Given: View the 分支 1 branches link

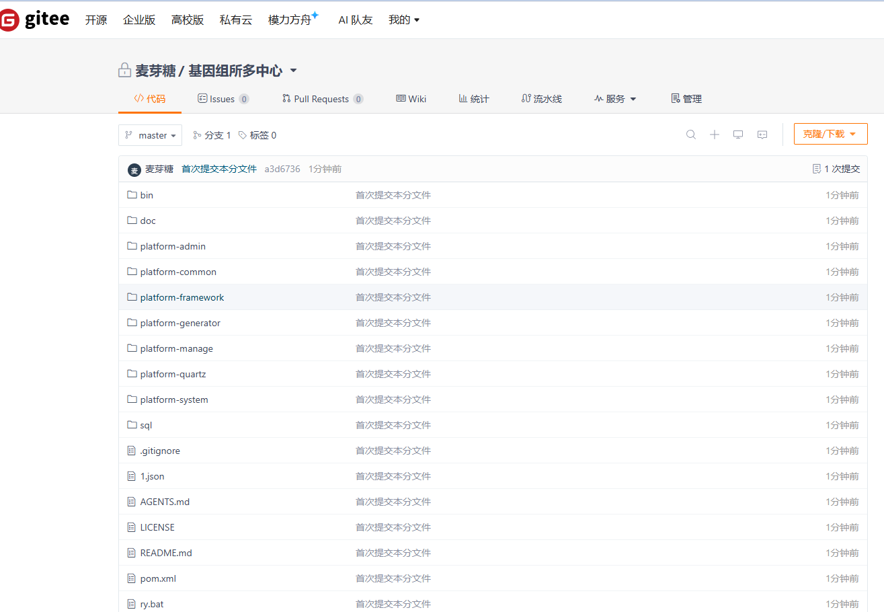Looking at the screenshot, I should tap(212, 135).
